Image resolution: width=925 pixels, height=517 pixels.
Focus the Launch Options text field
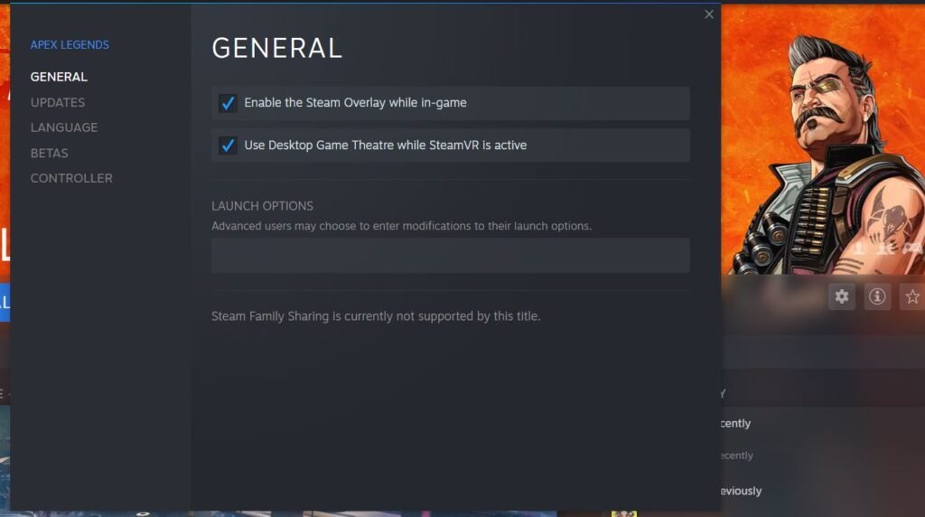451,255
